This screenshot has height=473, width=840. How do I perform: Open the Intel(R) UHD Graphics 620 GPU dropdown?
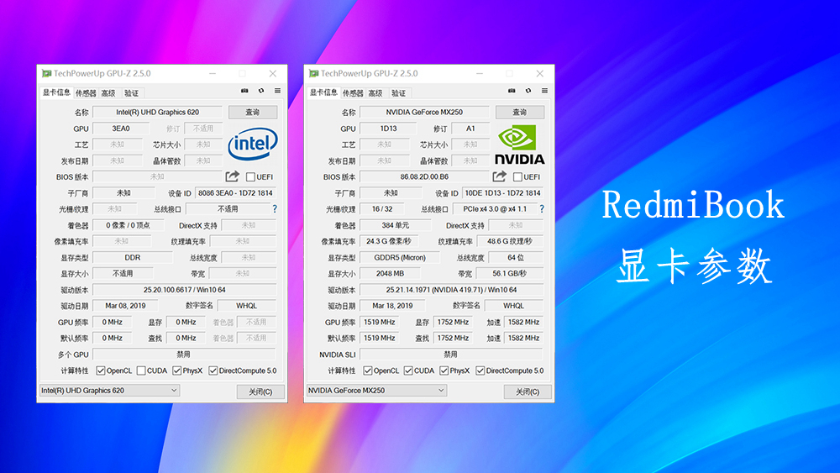click(109, 391)
